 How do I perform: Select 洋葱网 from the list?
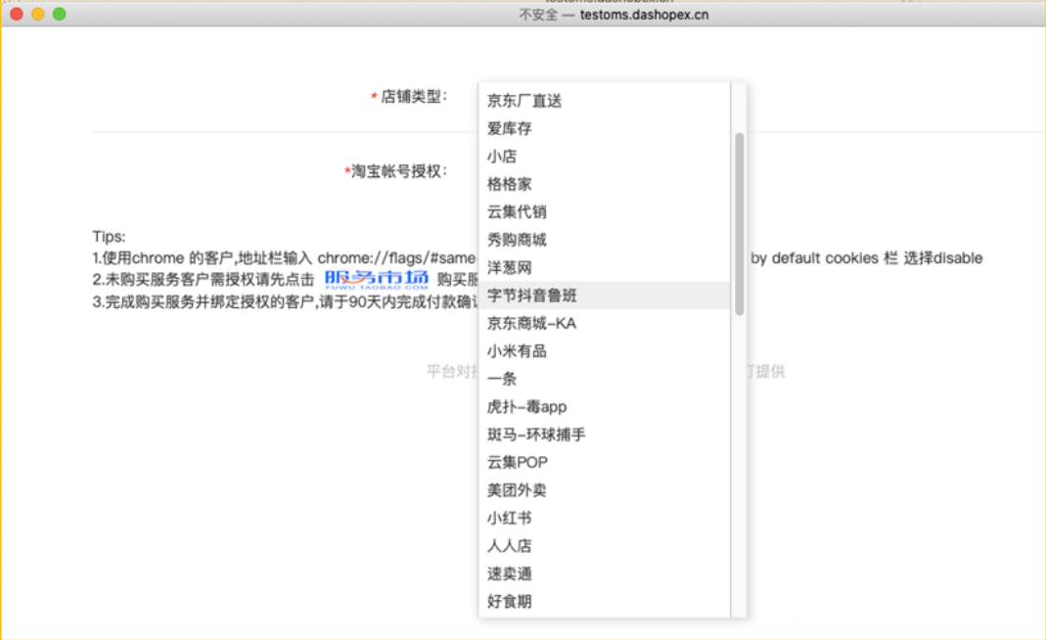604,267
